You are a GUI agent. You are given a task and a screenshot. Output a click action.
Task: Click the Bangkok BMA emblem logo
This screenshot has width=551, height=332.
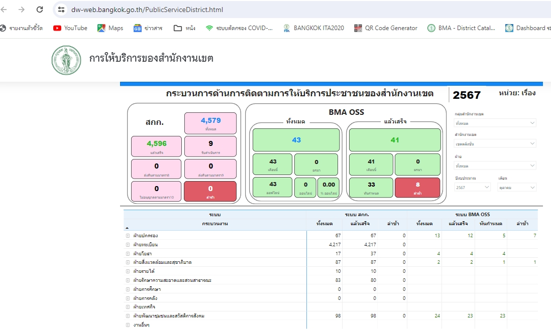(x=66, y=60)
